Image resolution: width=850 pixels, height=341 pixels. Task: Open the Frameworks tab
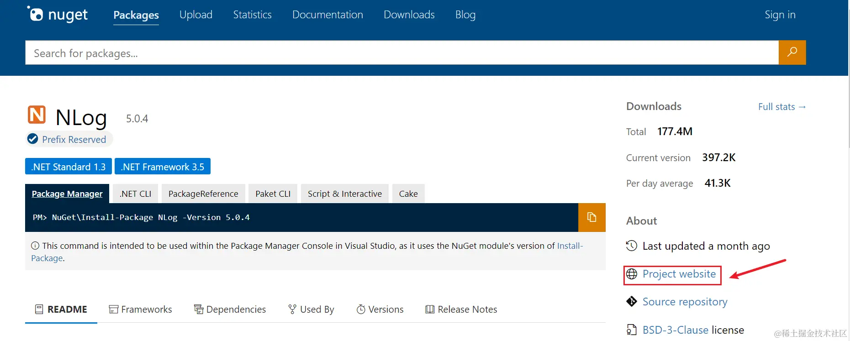[140, 310]
